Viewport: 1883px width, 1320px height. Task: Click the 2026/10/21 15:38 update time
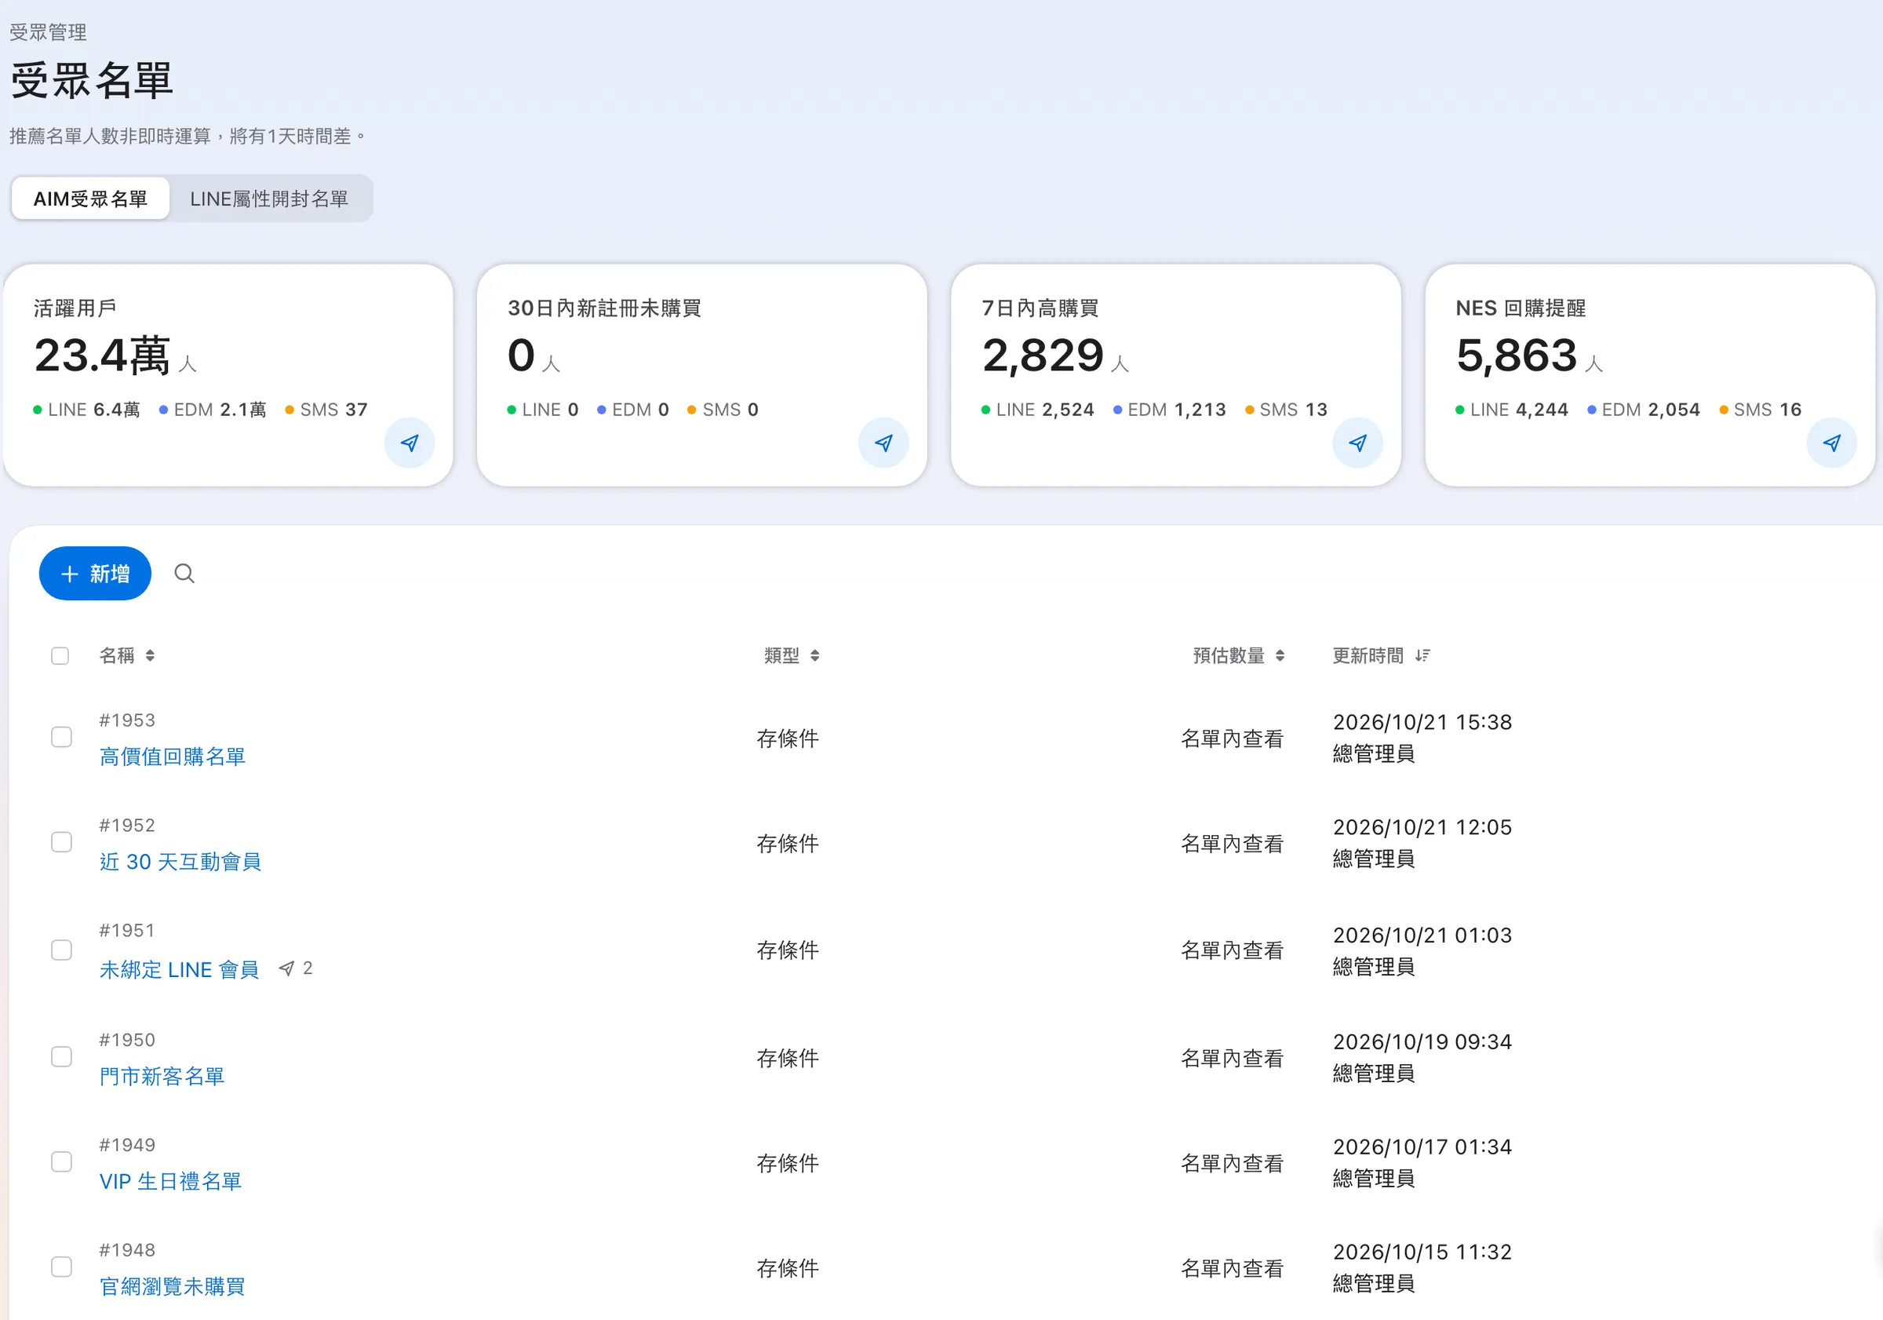click(1422, 722)
